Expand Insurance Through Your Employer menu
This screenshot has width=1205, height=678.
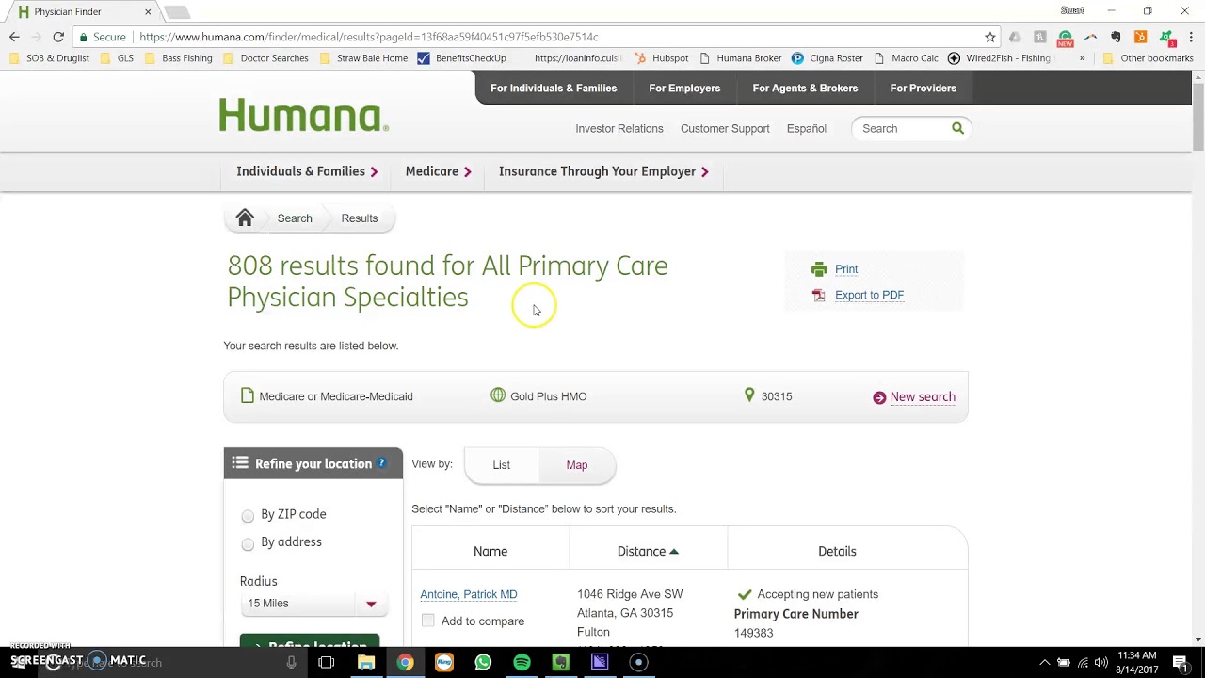click(x=603, y=171)
